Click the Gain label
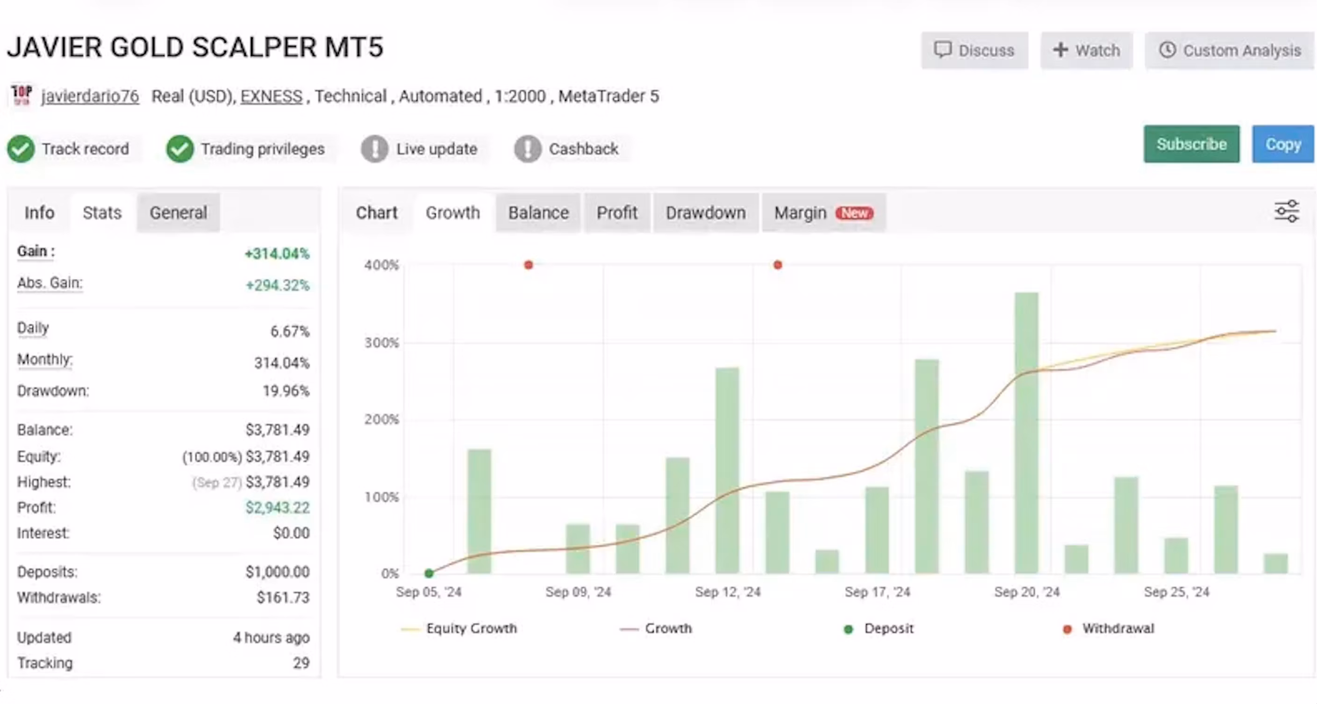Screen dimensions: 1317x704 point(36,251)
